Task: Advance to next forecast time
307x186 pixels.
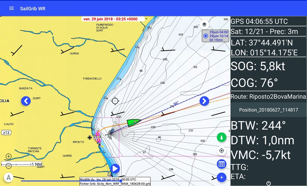Action: pos(204,101)
